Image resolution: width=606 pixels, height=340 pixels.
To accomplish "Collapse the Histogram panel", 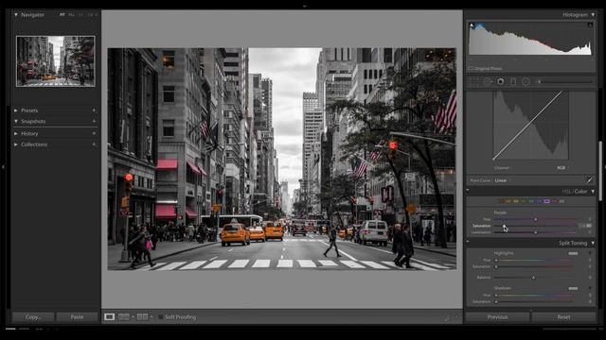I will [593, 15].
